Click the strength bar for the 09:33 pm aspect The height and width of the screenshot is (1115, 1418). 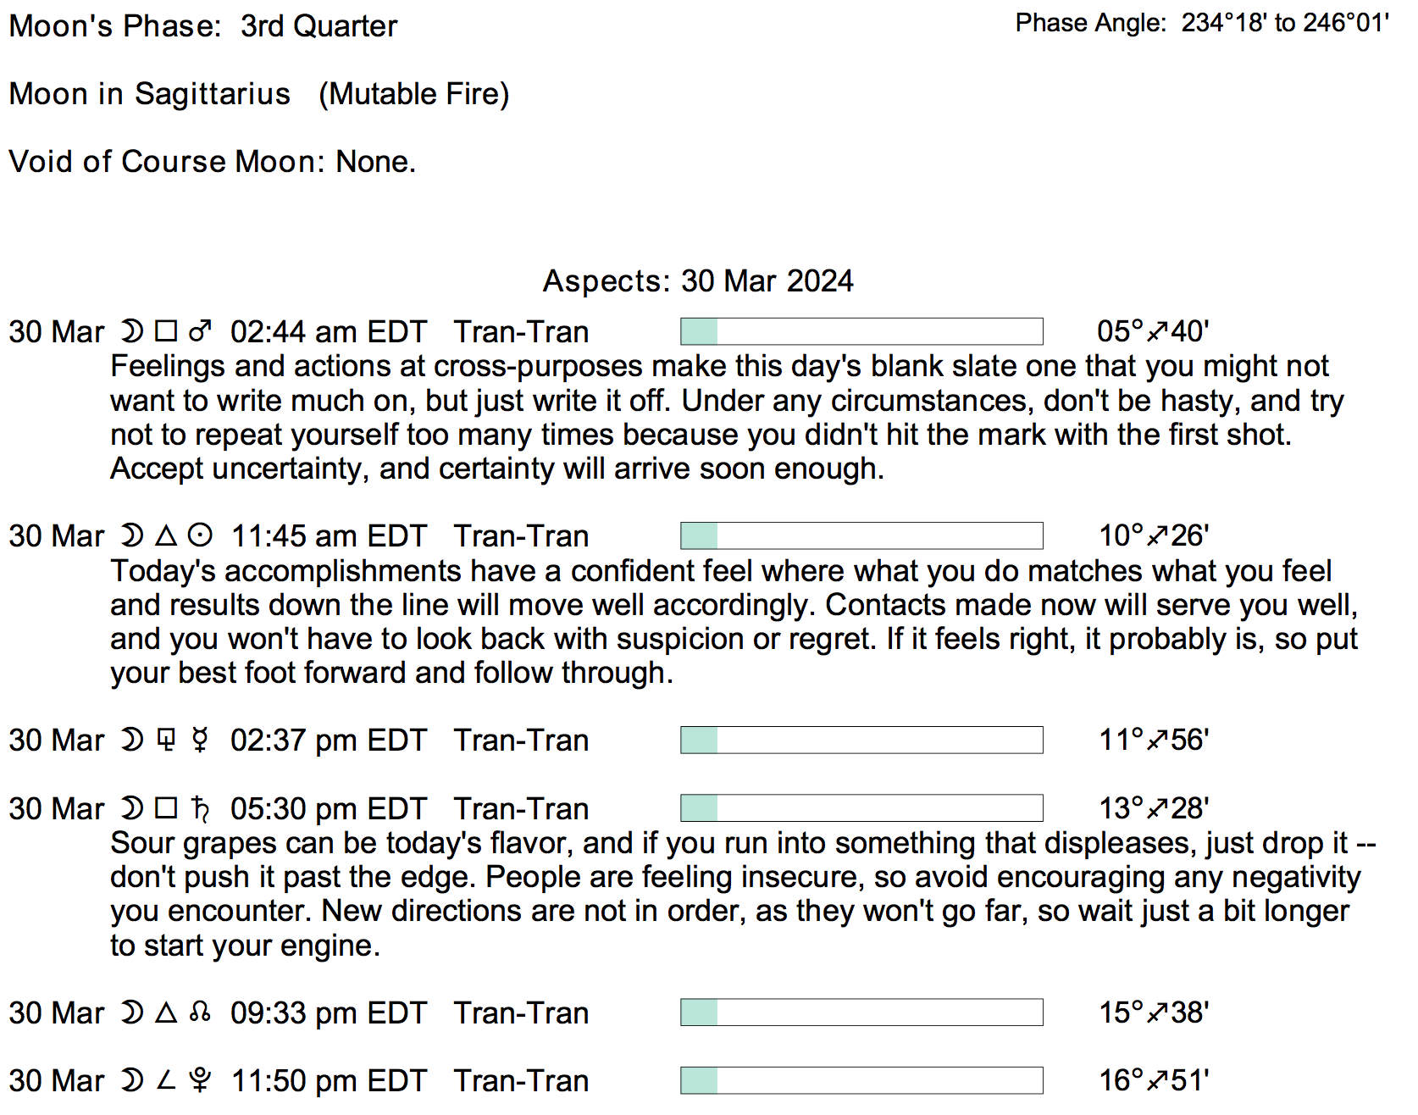861,1012
